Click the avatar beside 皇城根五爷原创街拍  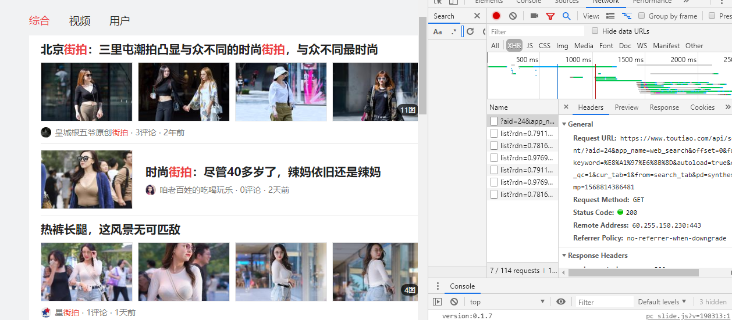(46, 132)
